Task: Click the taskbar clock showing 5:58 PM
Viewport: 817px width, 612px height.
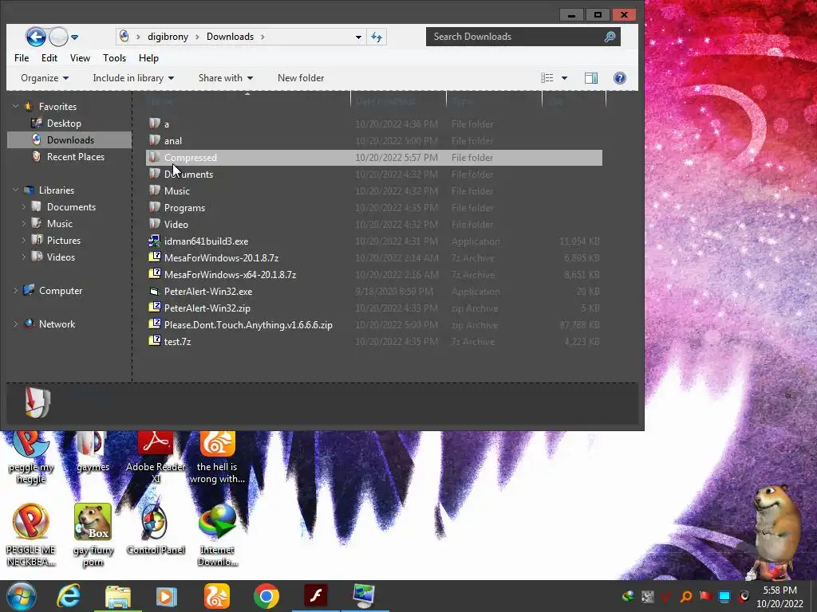Action: pyautogui.click(x=780, y=597)
